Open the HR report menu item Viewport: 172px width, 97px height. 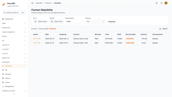coord(14,70)
